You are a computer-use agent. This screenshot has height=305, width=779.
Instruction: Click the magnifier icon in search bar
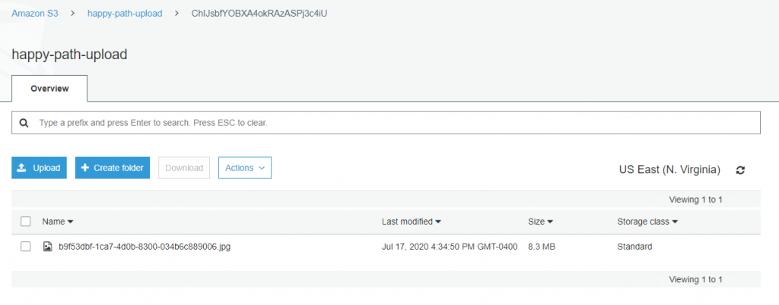(24, 123)
